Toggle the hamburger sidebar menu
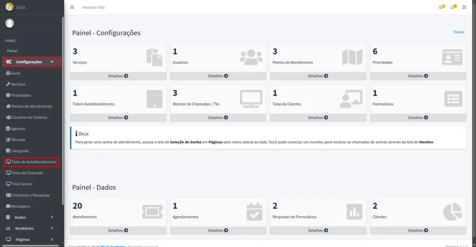476x247 pixels. pyautogui.click(x=72, y=7)
